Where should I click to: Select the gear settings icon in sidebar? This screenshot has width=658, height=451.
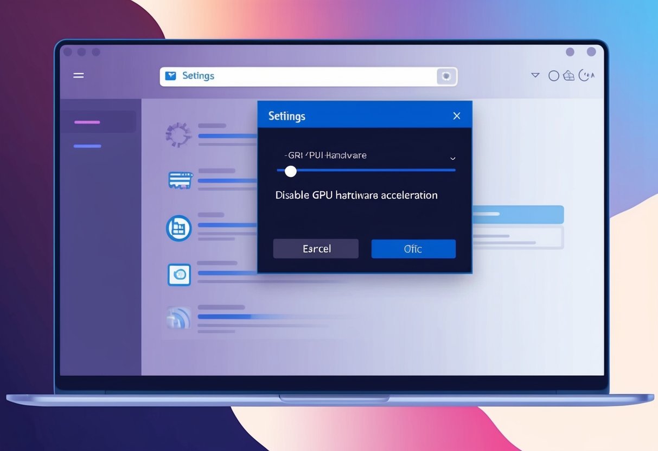tap(179, 136)
